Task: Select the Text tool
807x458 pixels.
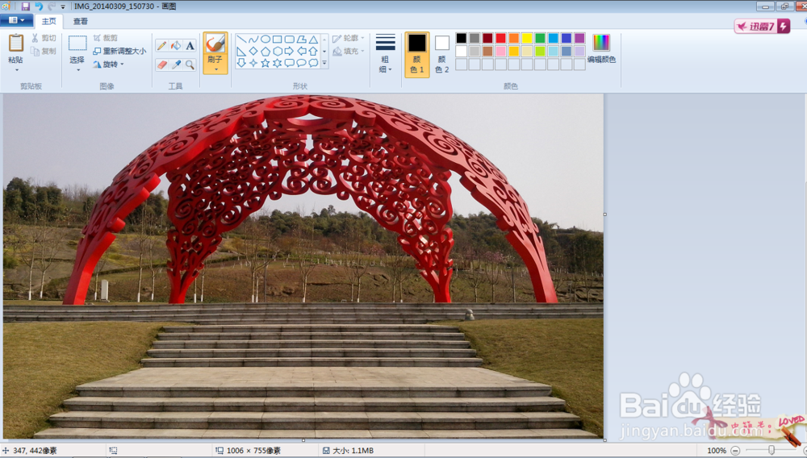Action: point(190,46)
